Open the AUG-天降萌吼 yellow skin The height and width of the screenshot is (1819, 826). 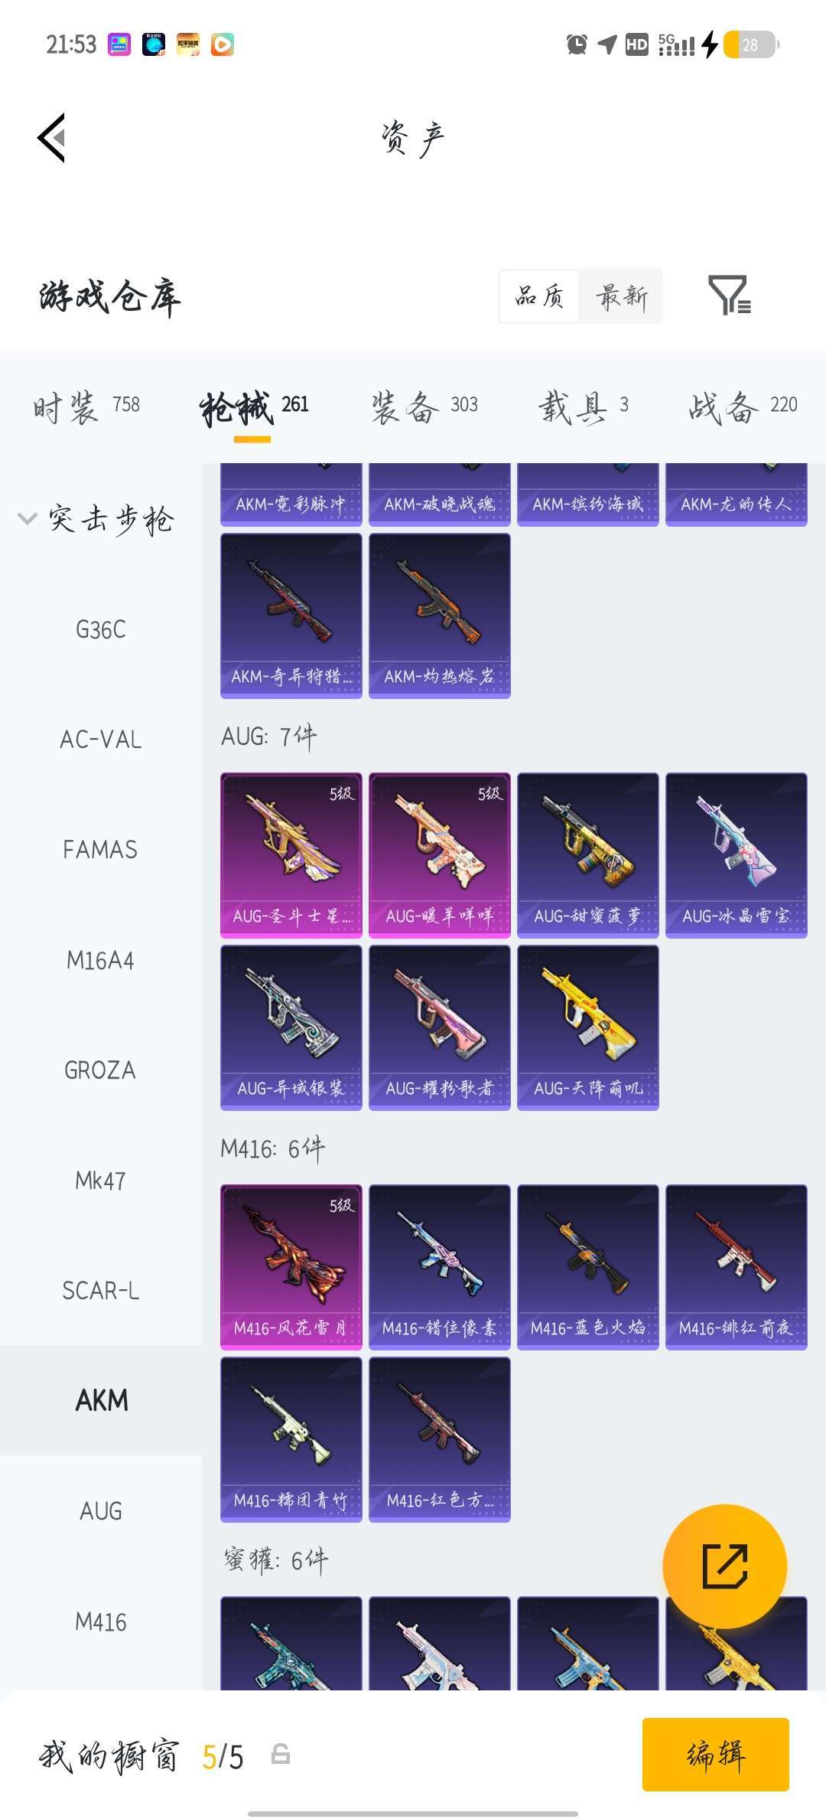[587, 1027]
